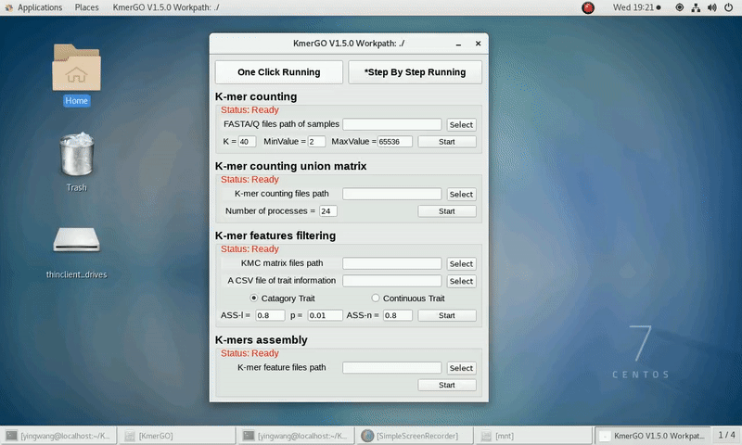Start the K-mer counting union matrix step
The image size is (742, 445).
click(447, 211)
